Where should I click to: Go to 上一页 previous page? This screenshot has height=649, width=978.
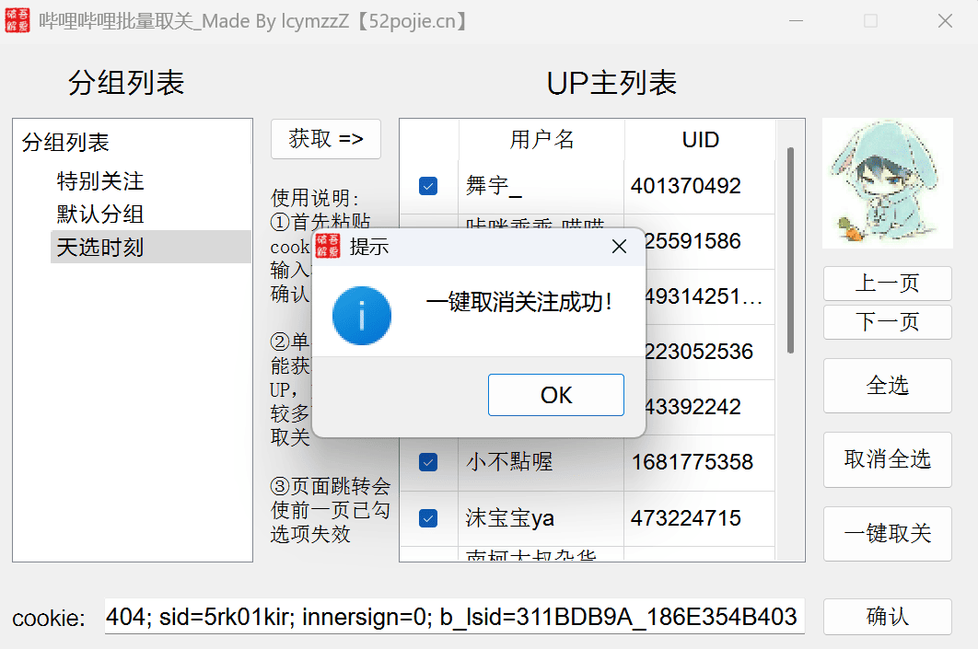point(887,283)
